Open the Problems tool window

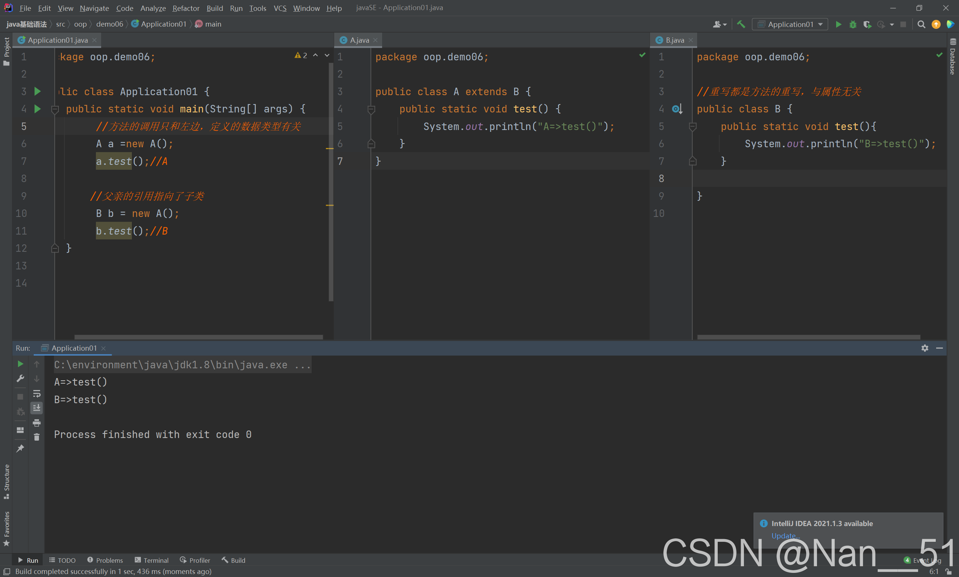105,560
